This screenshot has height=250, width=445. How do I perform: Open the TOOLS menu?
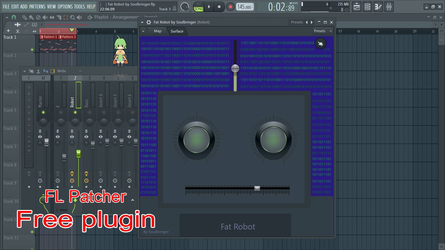click(x=79, y=7)
